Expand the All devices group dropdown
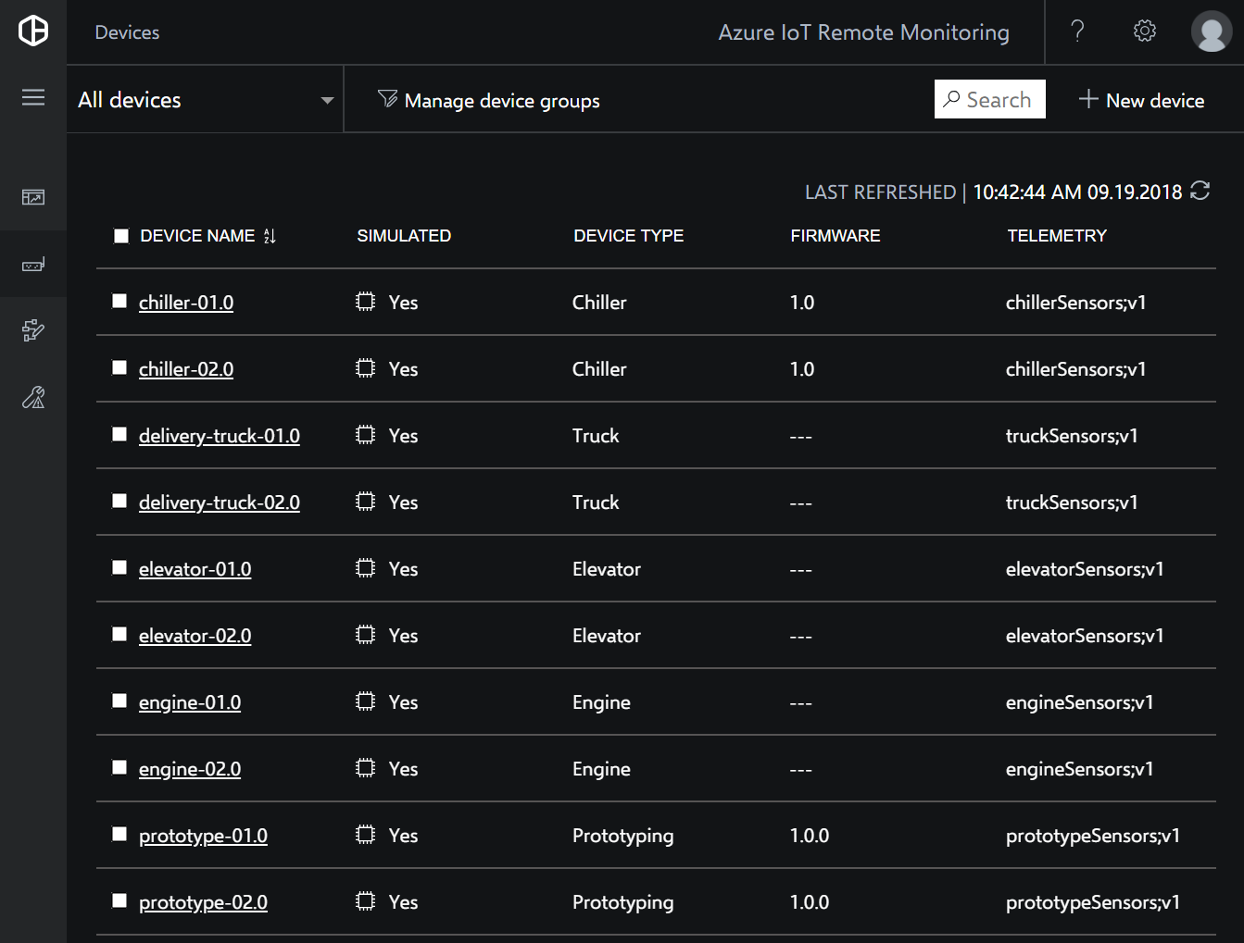This screenshot has width=1244, height=943. coord(205,100)
